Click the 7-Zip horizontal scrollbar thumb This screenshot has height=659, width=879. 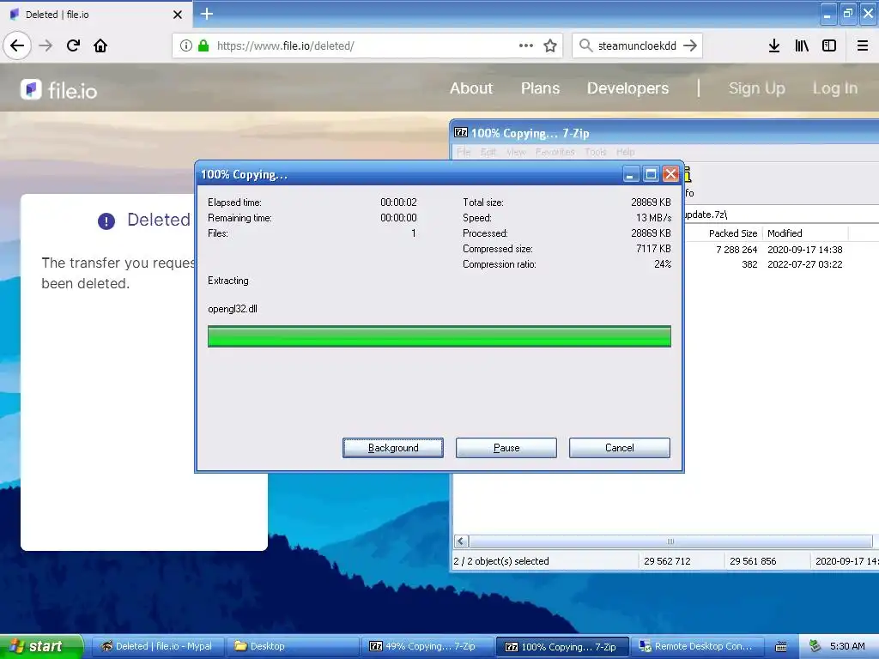pyautogui.click(x=670, y=541)
